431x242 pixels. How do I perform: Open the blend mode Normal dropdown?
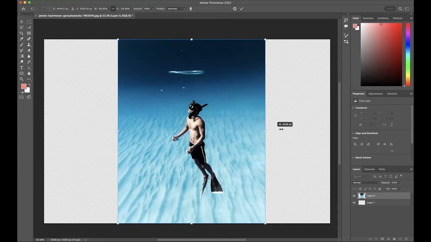tap(366, 183)
